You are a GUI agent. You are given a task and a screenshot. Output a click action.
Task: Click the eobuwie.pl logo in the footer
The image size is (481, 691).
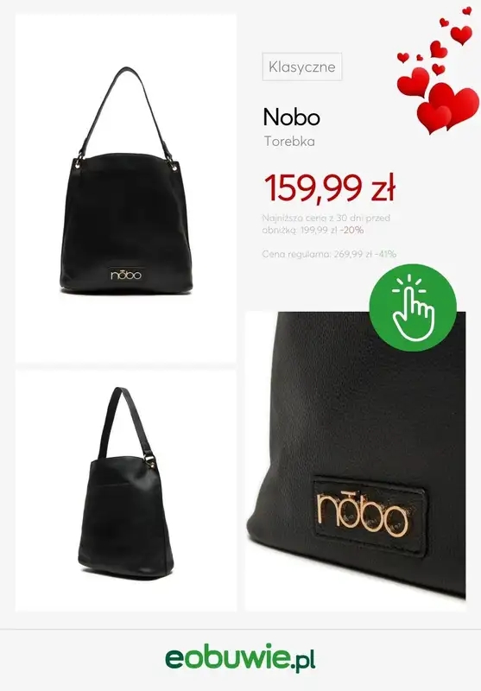pyautogui.click(x=240, y=660)
